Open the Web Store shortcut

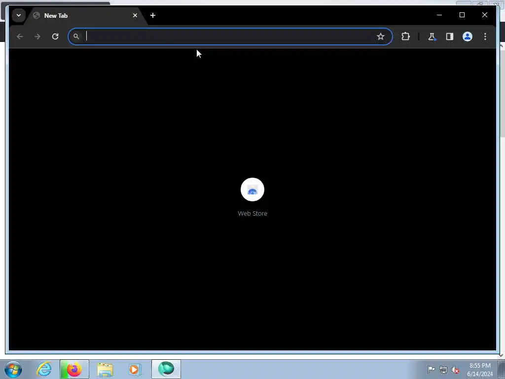[252, 189]
